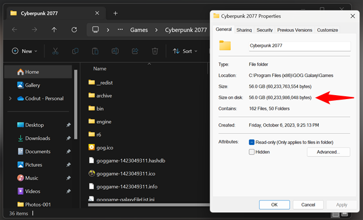
Task: Switch to the Customize tab
Action: (x=327, y=30)
